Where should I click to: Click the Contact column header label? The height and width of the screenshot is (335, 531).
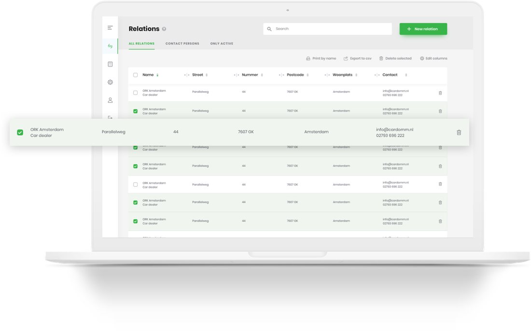click(390, 75)
